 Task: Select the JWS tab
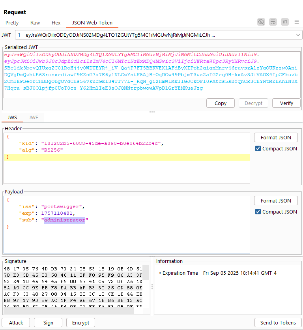coord(12,118)
